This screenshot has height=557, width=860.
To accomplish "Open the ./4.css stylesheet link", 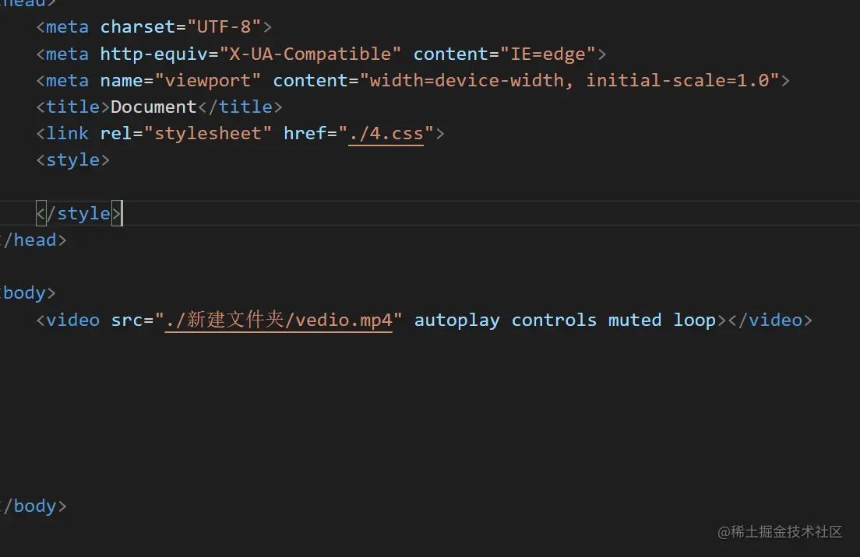I will coord(386,133).
